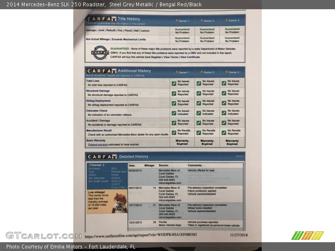335x251 pixels.
Task: Open the Glossary link in Detailed History
Action: (239, 156)
